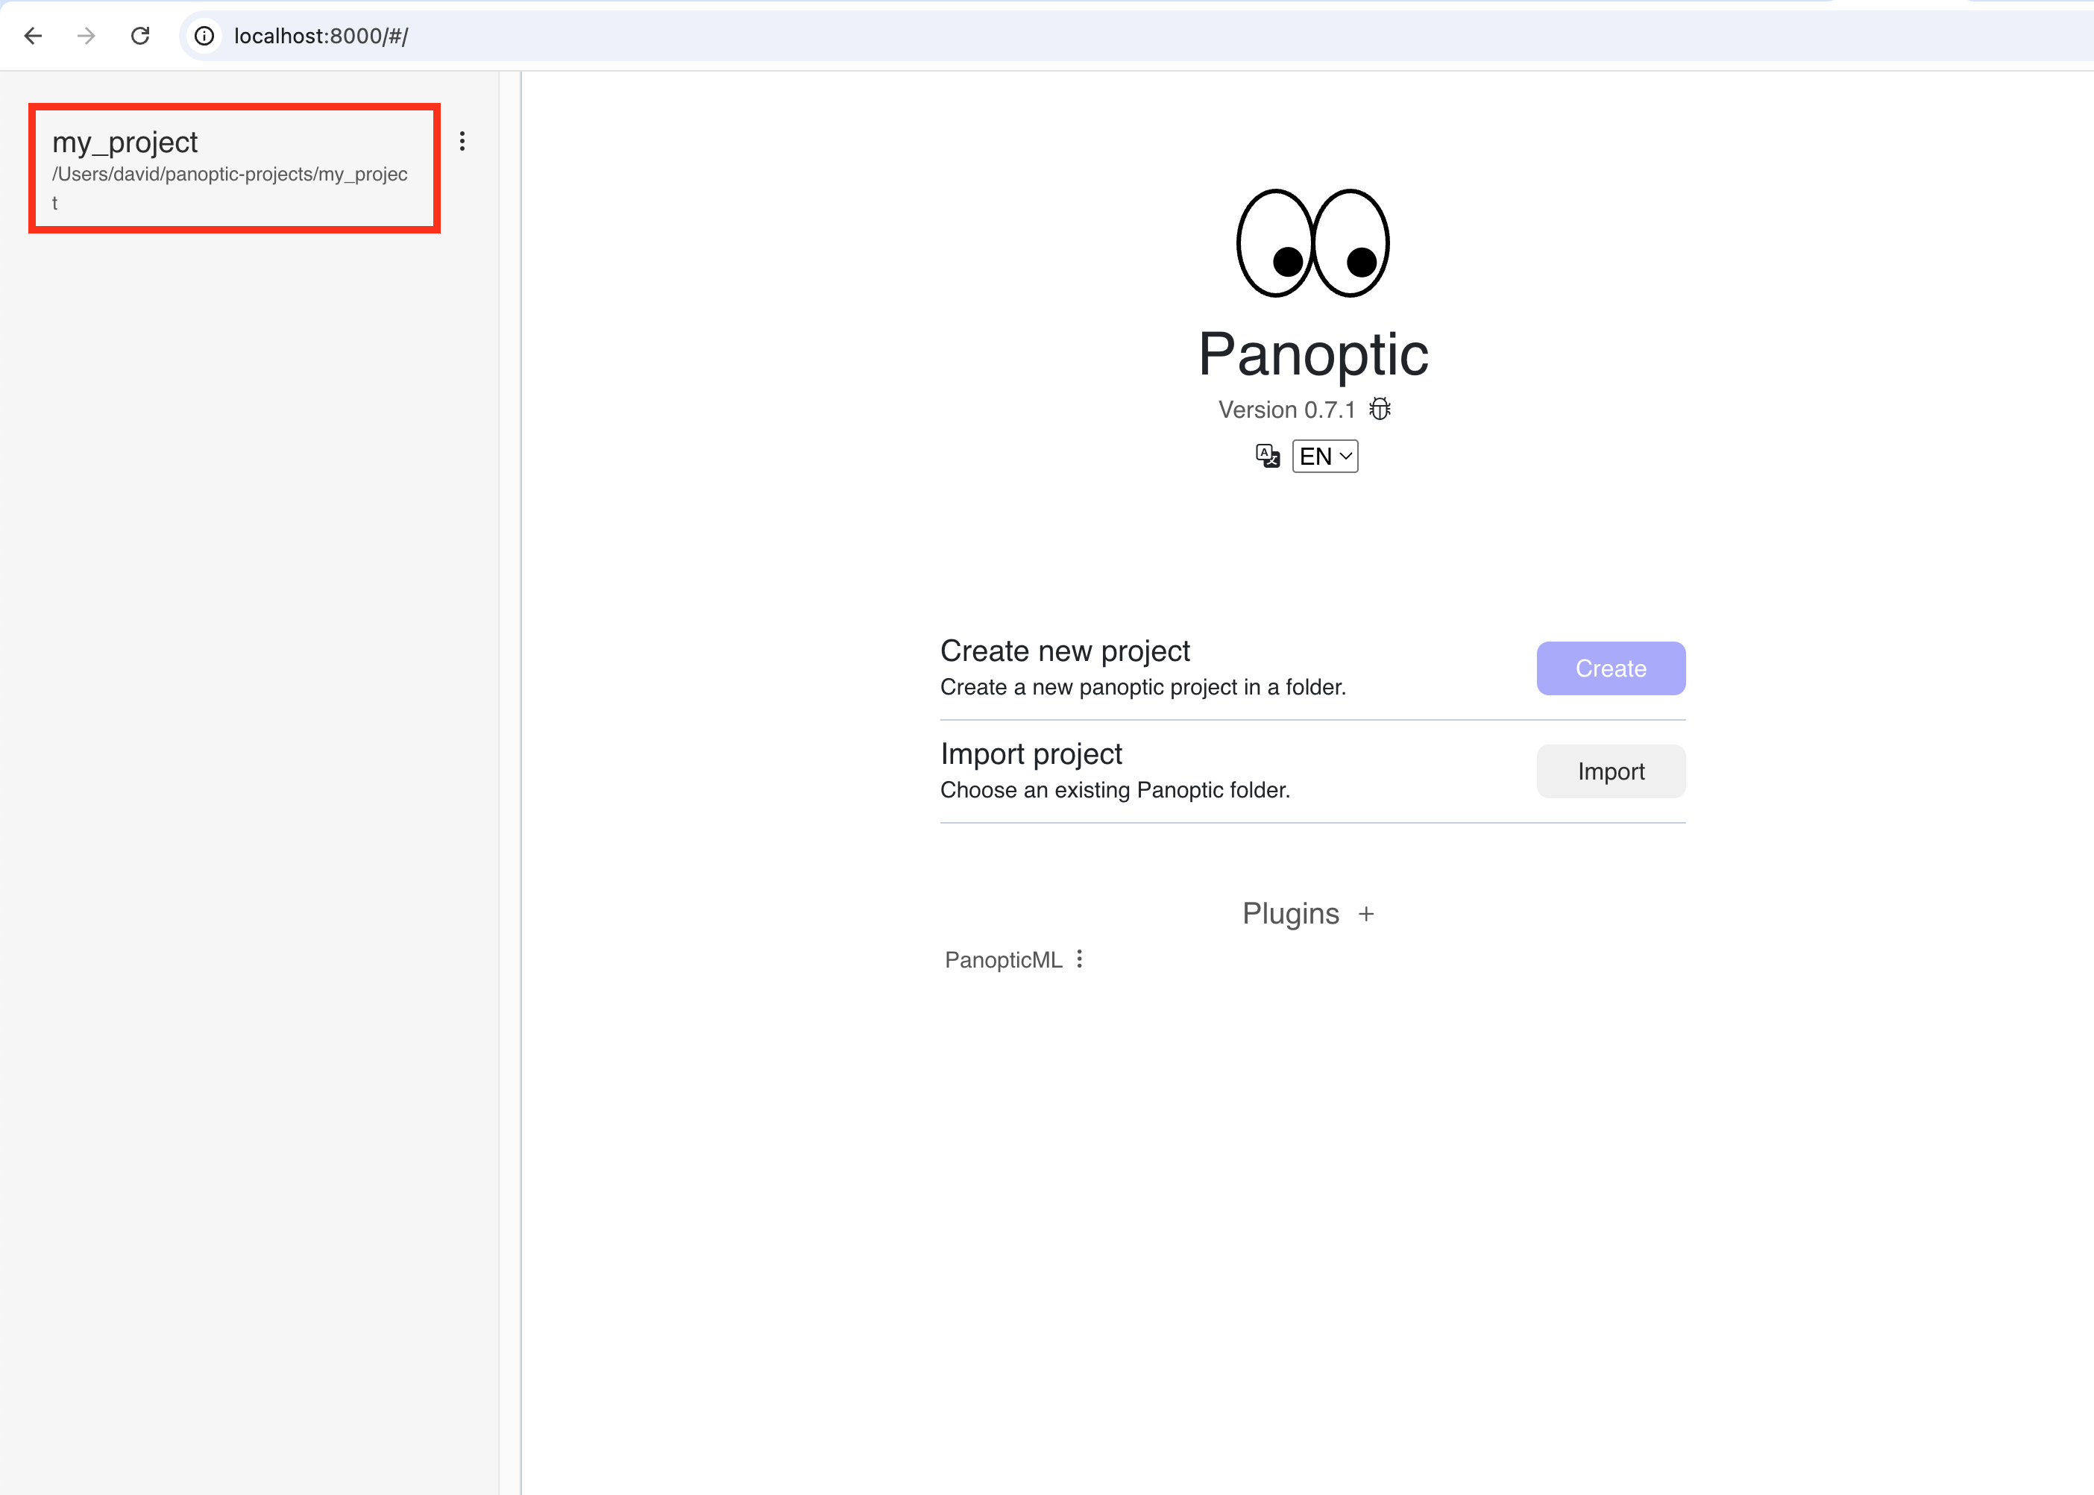Viewport: 2094px width, 1495px height.
Task: Open the site information icon
Action: [204, 36]
